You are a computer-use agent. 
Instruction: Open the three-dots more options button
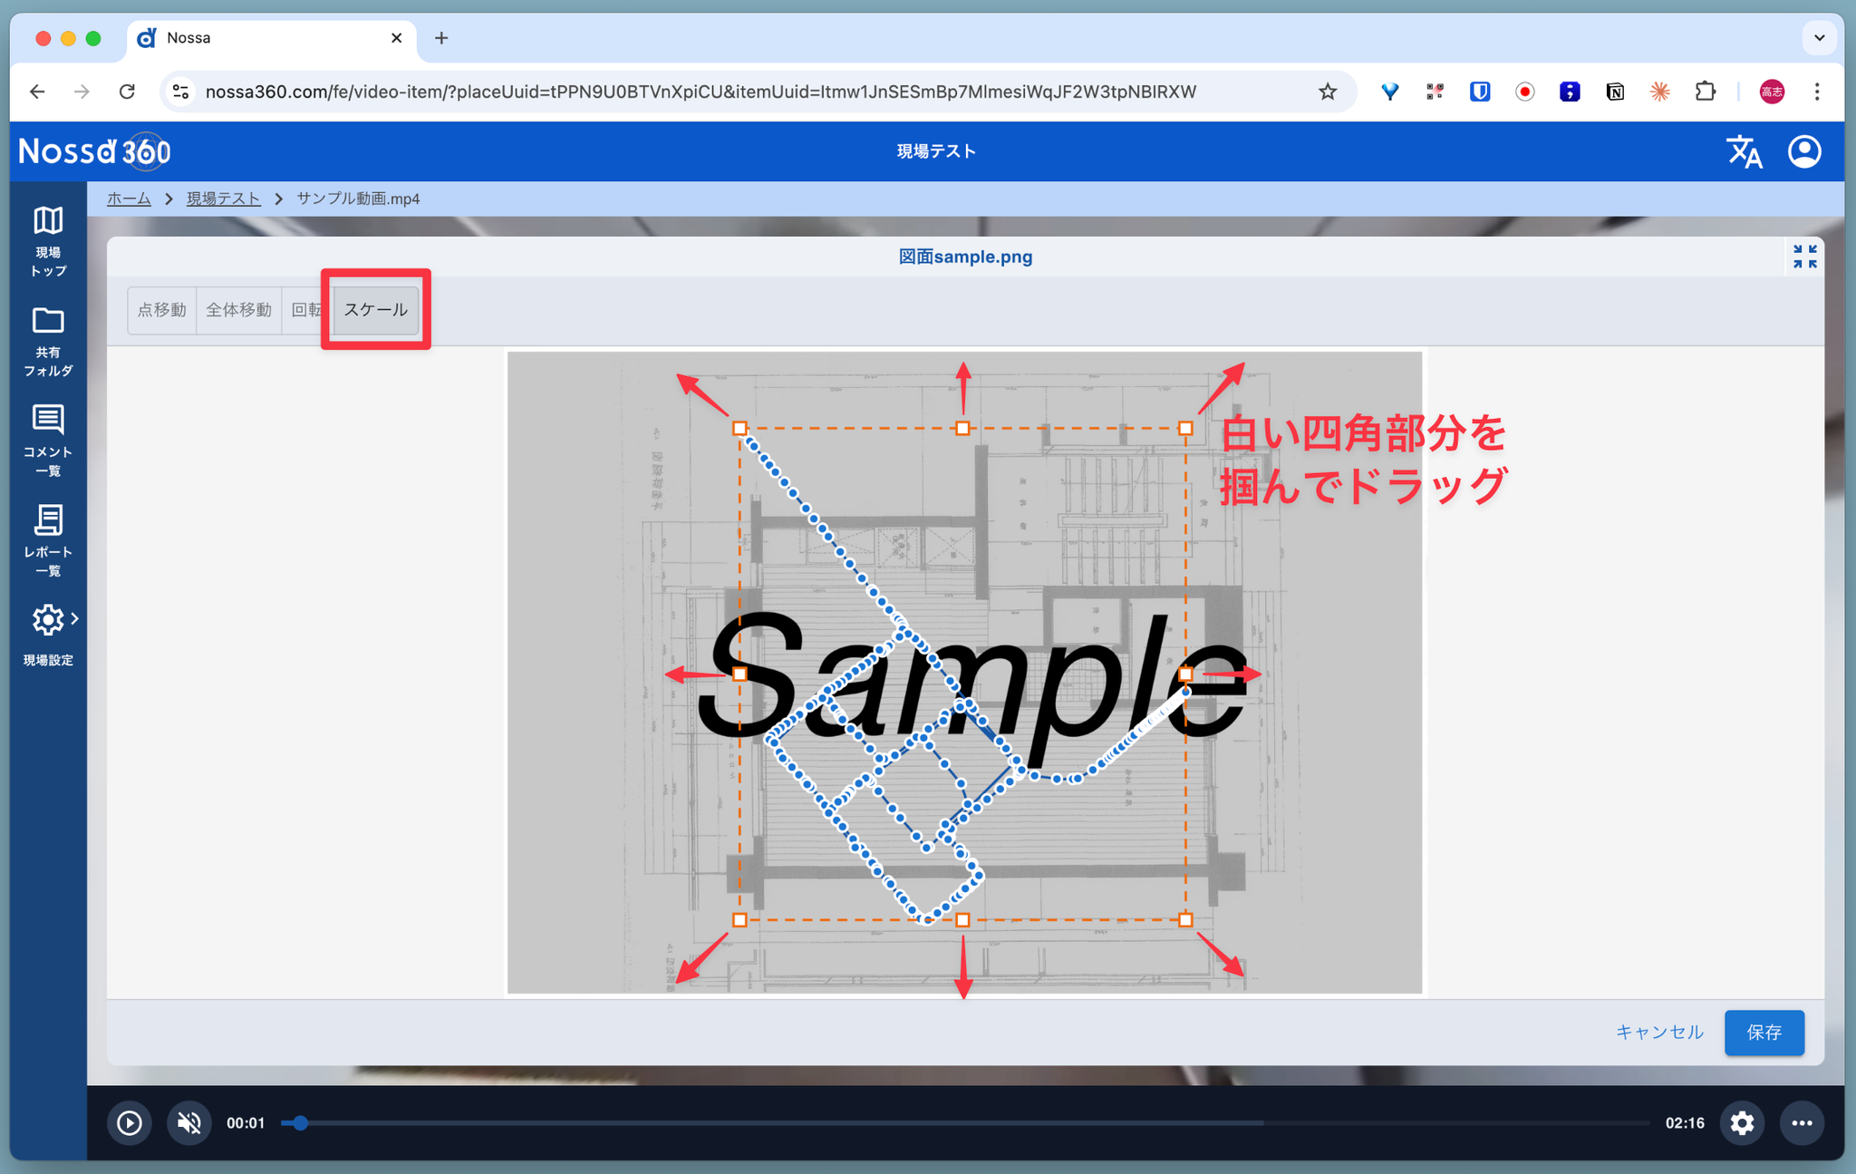point(1801,1122)
